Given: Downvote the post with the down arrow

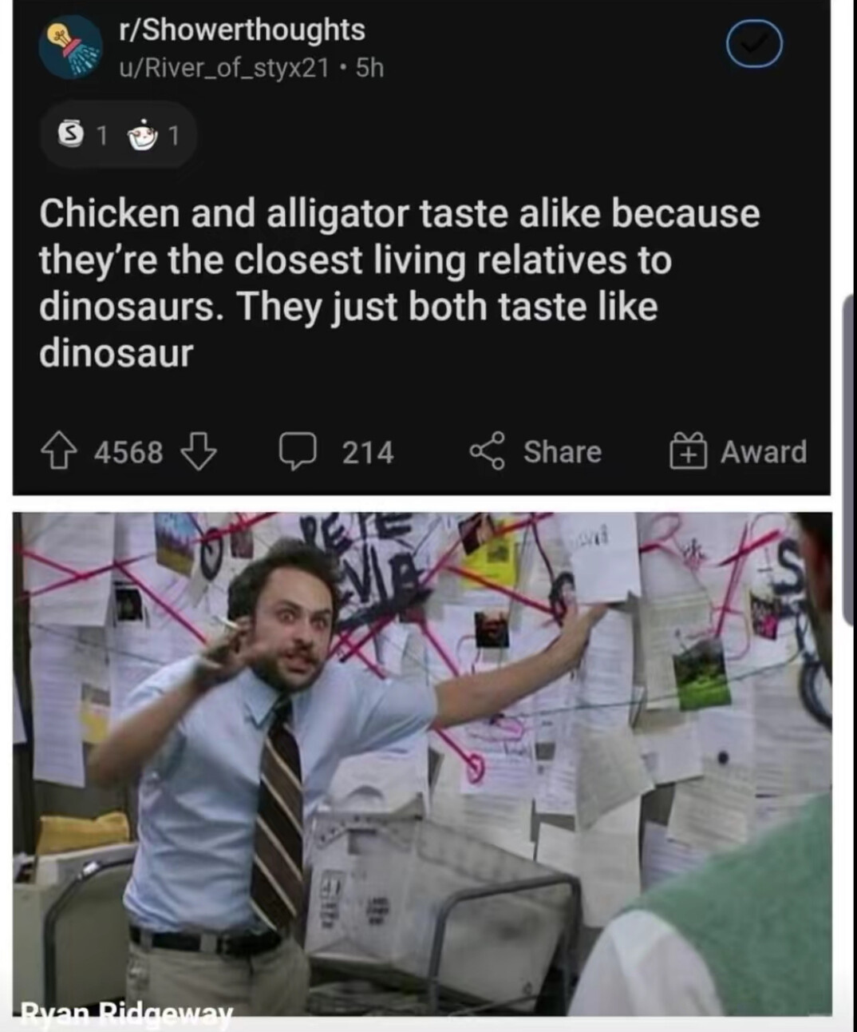Looking at the screenshot, I should click(x=199, y=451).
